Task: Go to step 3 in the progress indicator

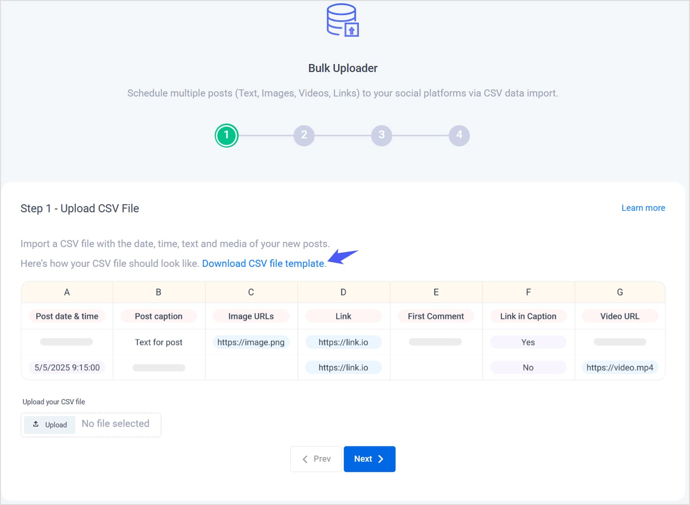Action: (381, 136)
